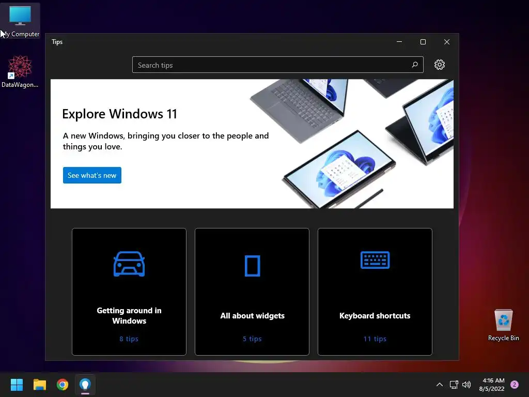Open the Tips app settings gear

tap(439, 65)
